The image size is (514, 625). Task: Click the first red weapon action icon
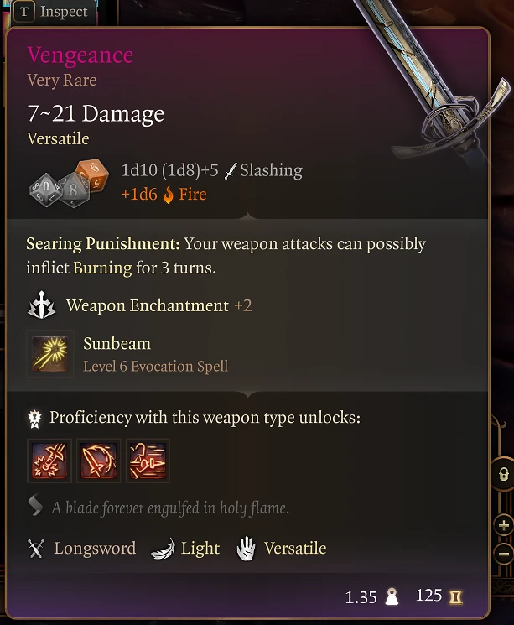(49, 461)
